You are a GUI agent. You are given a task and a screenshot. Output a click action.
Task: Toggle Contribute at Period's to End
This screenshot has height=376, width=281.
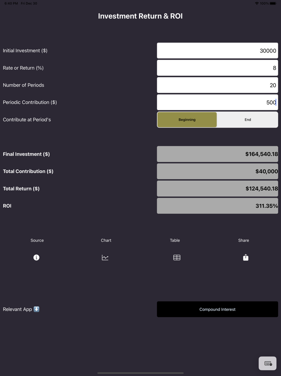tap(248, 120)
